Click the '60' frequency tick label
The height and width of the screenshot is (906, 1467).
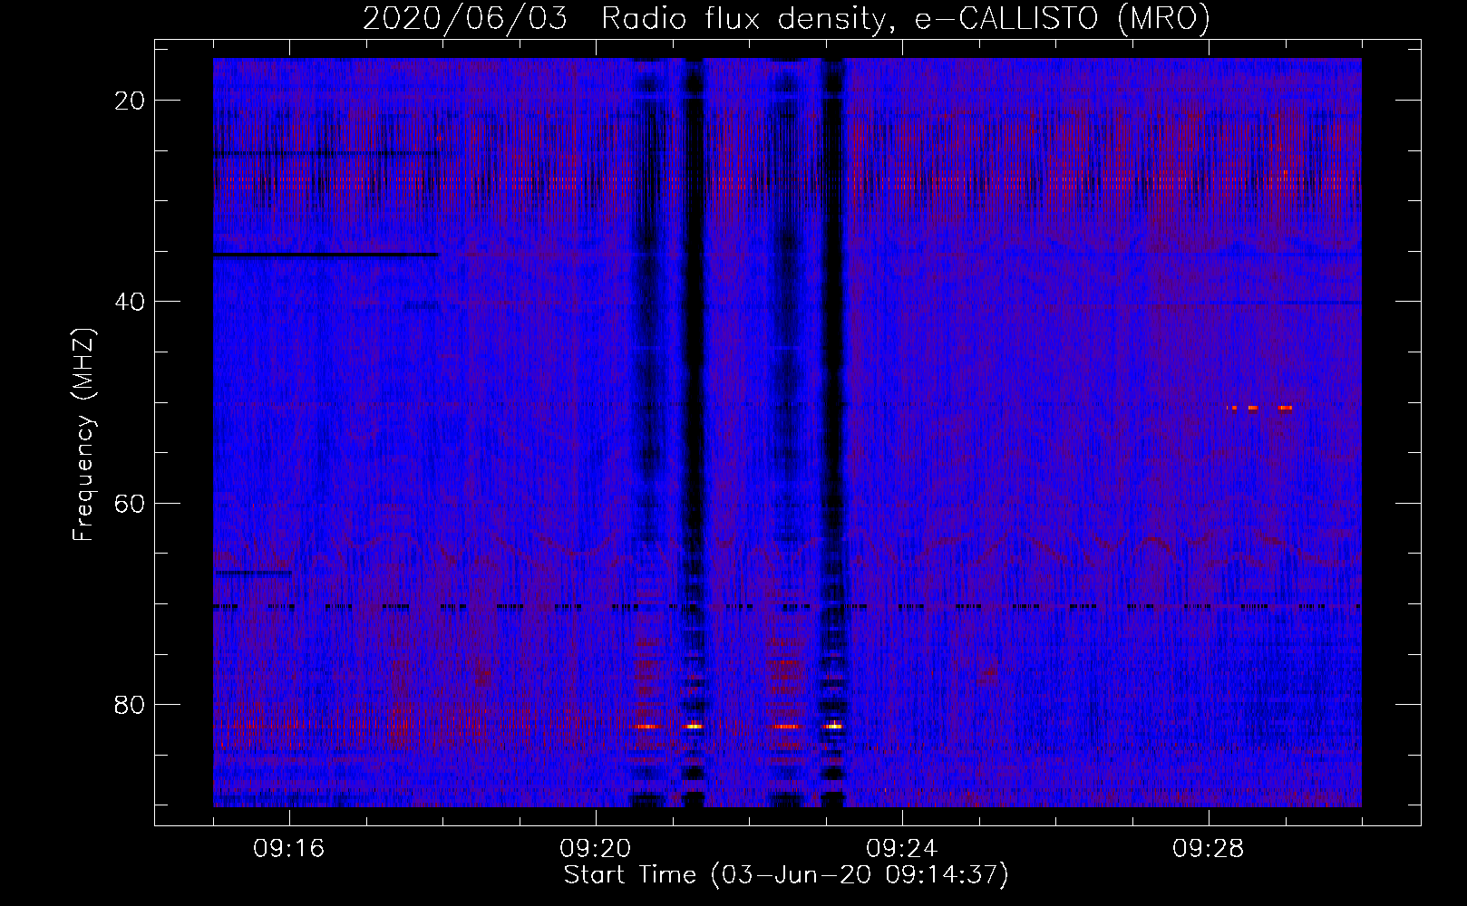pyautogui.click(x=130, y=503)
